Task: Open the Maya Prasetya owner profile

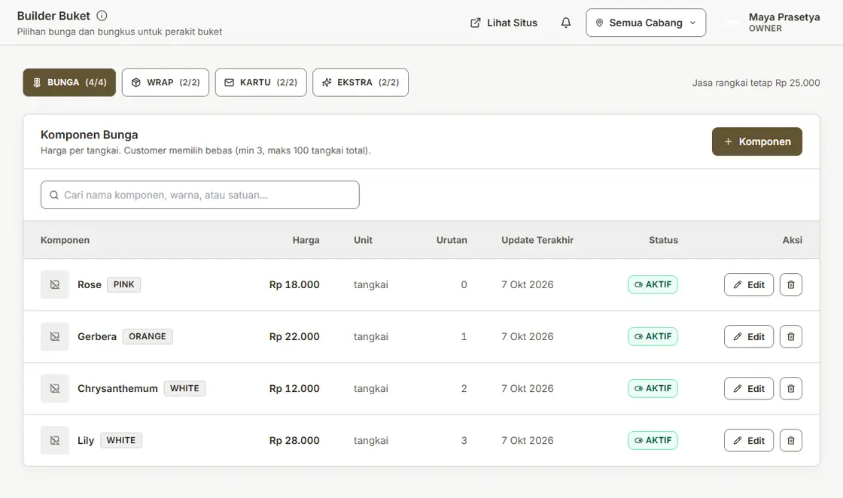Action: (x=772, y=23)
